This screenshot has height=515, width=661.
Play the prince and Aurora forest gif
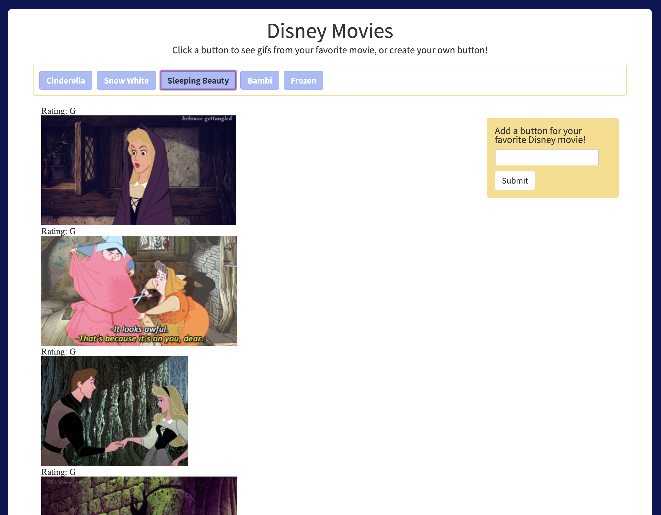tap(114, 411)
